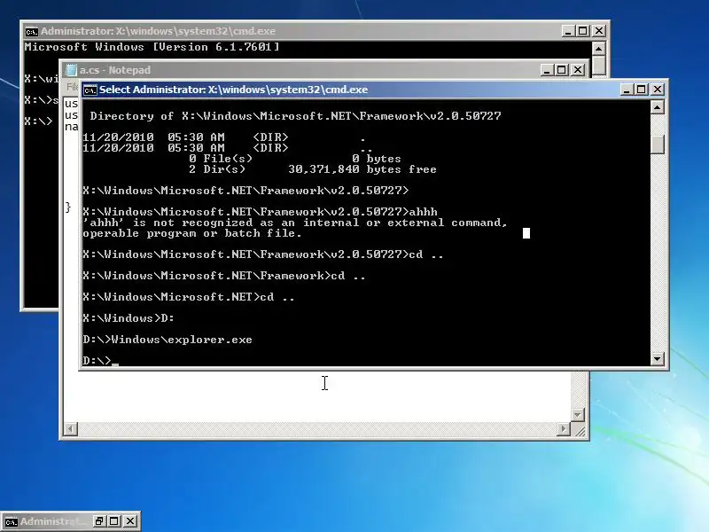This screenshot has width=709, height=532.
Task: Close the minimized Administrator window at bottom
Action: point(130,521)
